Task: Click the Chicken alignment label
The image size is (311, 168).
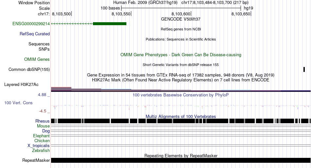Action: coord(42,141)
